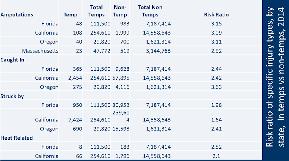
Task: Select the Struck by section heading
Action: [x=12, y=96]
